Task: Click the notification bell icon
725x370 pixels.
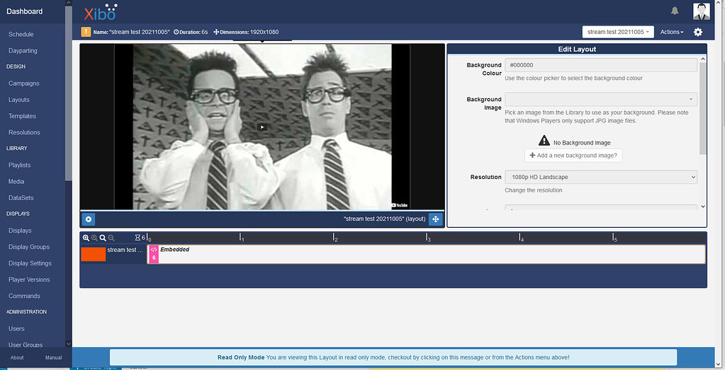Action: click(x=675, y=11)
